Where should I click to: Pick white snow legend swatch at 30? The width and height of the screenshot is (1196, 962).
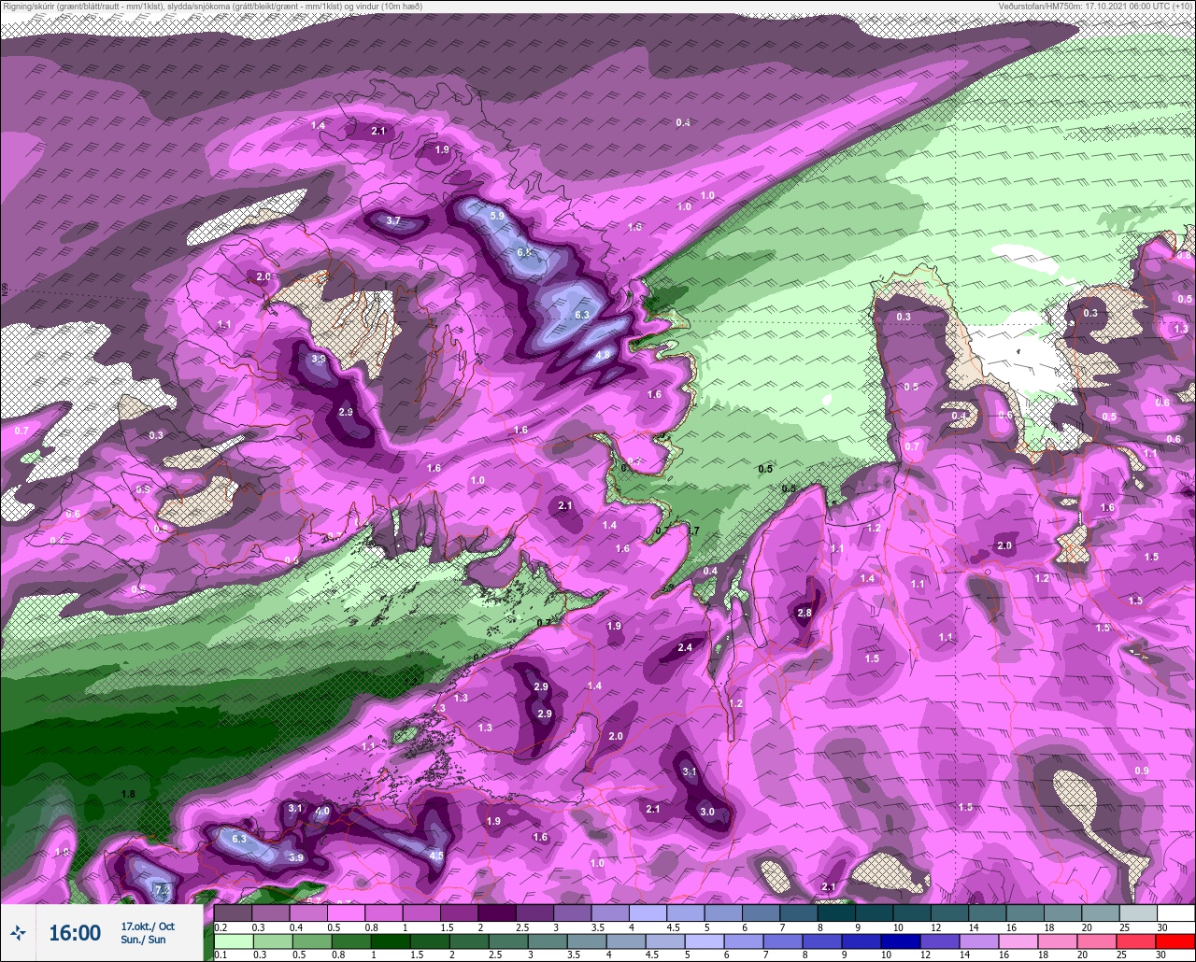(x=1175, y=912)
